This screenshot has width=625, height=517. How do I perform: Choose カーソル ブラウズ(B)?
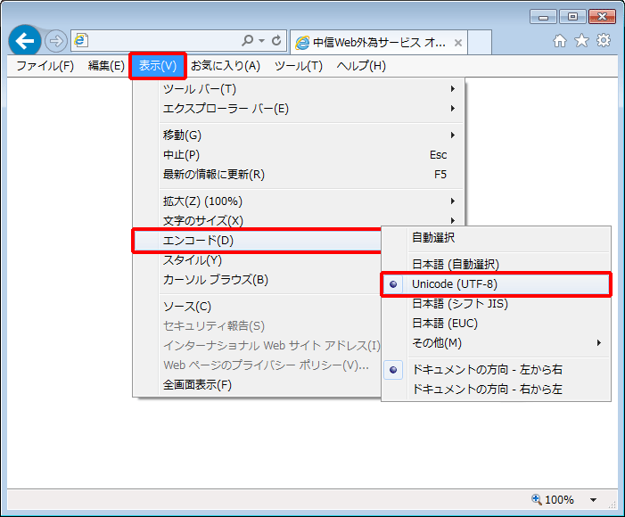coord(257,280)
